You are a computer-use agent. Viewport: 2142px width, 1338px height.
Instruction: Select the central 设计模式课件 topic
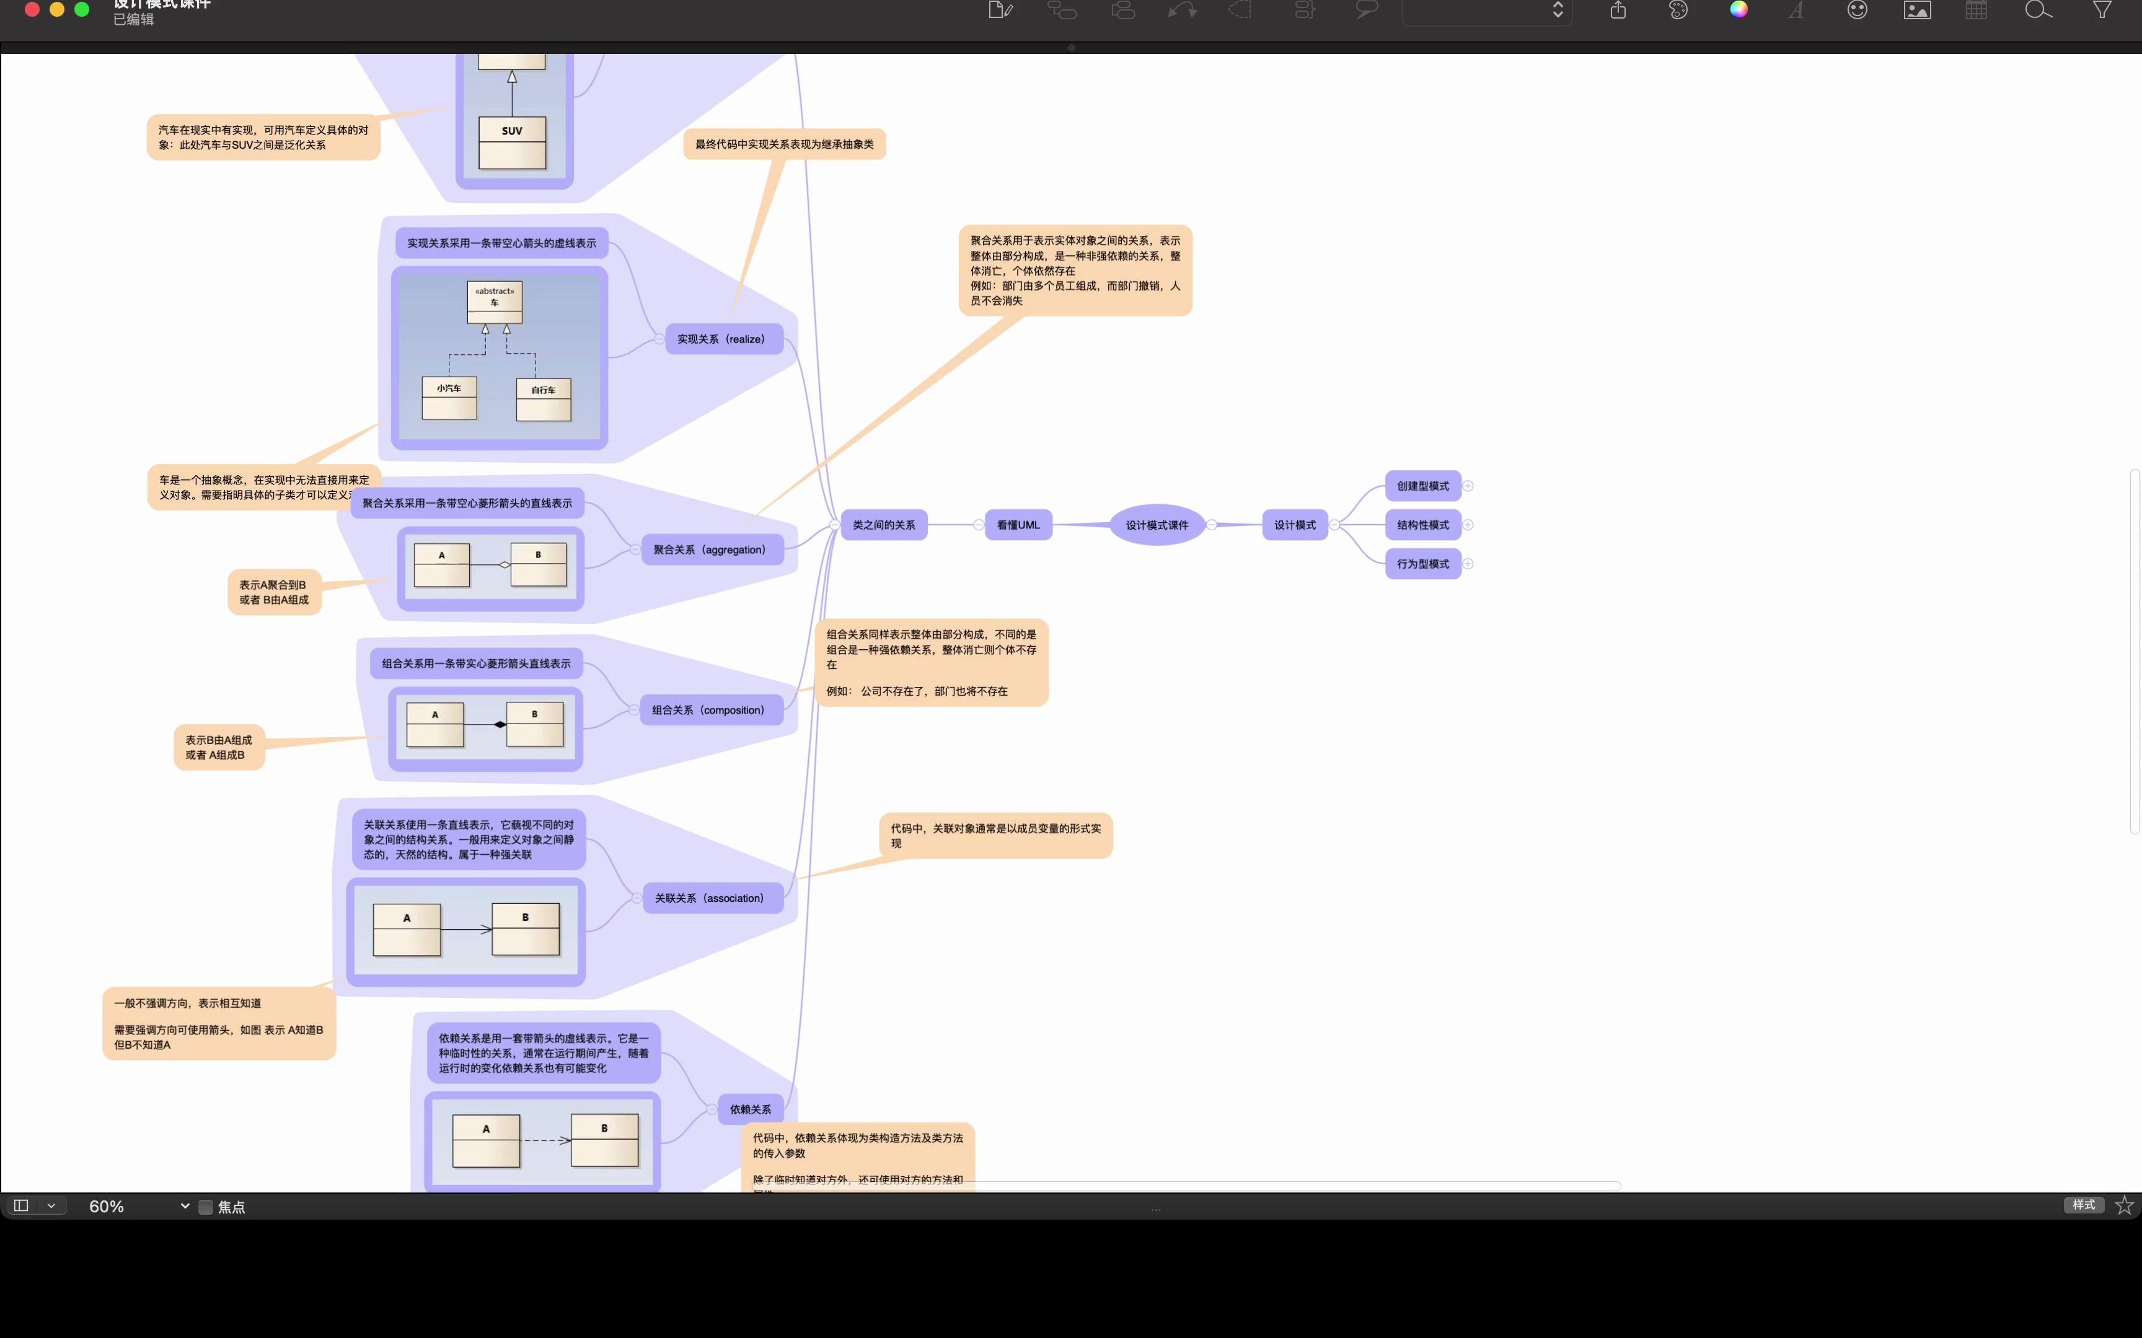point(1157,525)
